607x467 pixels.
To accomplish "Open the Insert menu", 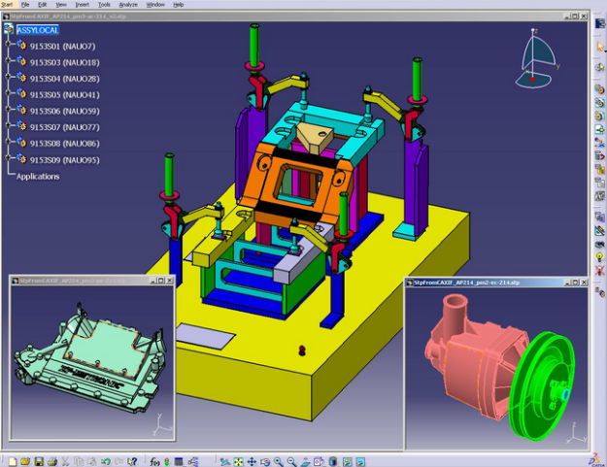I will [82, 5].
